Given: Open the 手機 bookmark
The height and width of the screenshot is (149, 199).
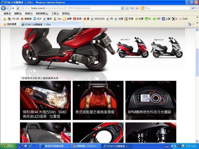Looking at the screenshot, I should [129, 19].
